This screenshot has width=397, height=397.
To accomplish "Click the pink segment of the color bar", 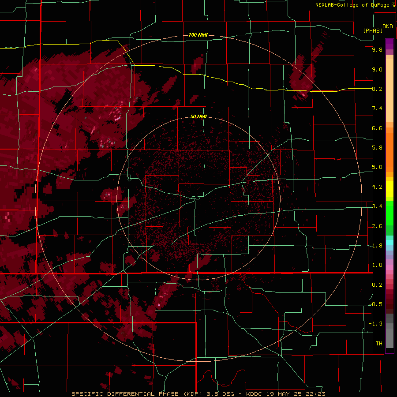I will tap(390, 267).
